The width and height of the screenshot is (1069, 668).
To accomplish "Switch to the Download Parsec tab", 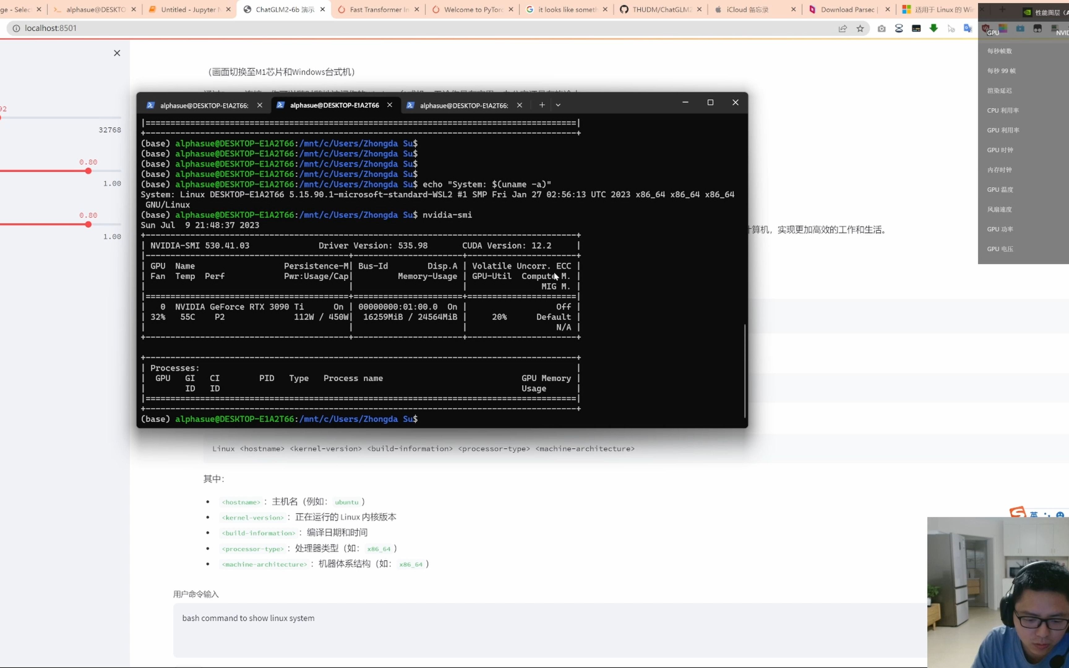I will point(849,9).
